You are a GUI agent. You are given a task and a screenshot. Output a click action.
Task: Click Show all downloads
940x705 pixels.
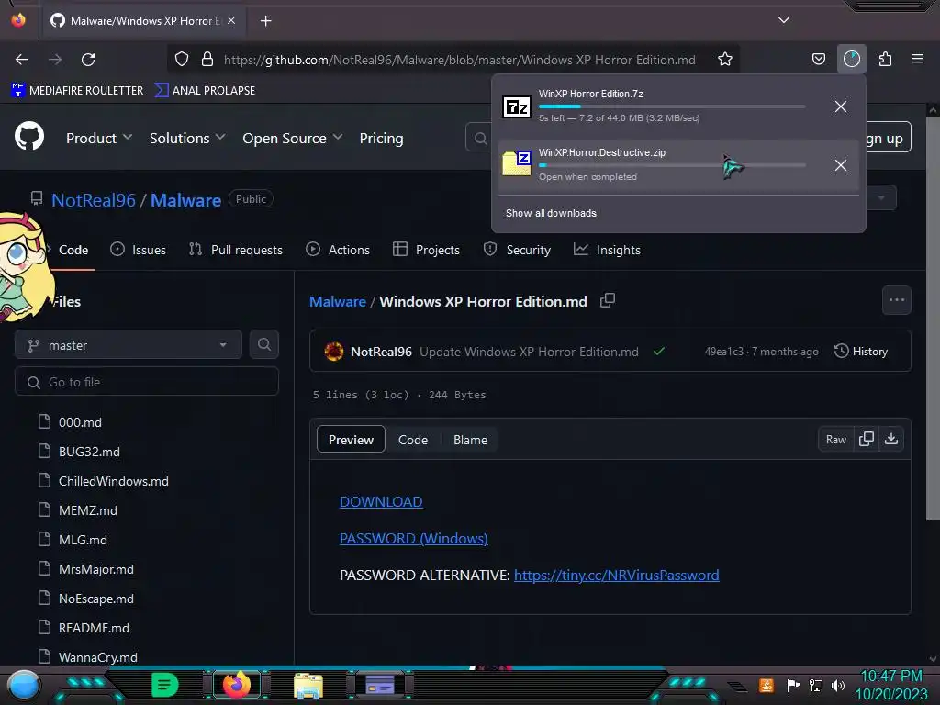(x=551, y=213)
